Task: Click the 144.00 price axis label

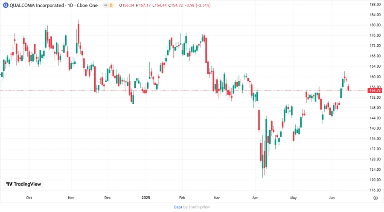Action: click(375, 118)
